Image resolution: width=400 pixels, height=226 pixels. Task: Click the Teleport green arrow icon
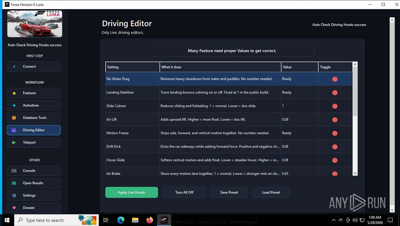(14, 142)
